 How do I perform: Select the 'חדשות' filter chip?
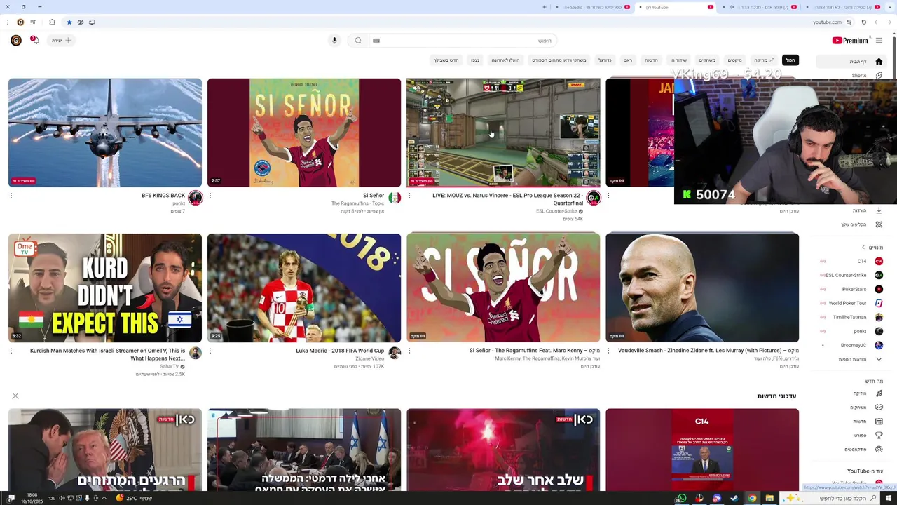[x=651, y=60]
